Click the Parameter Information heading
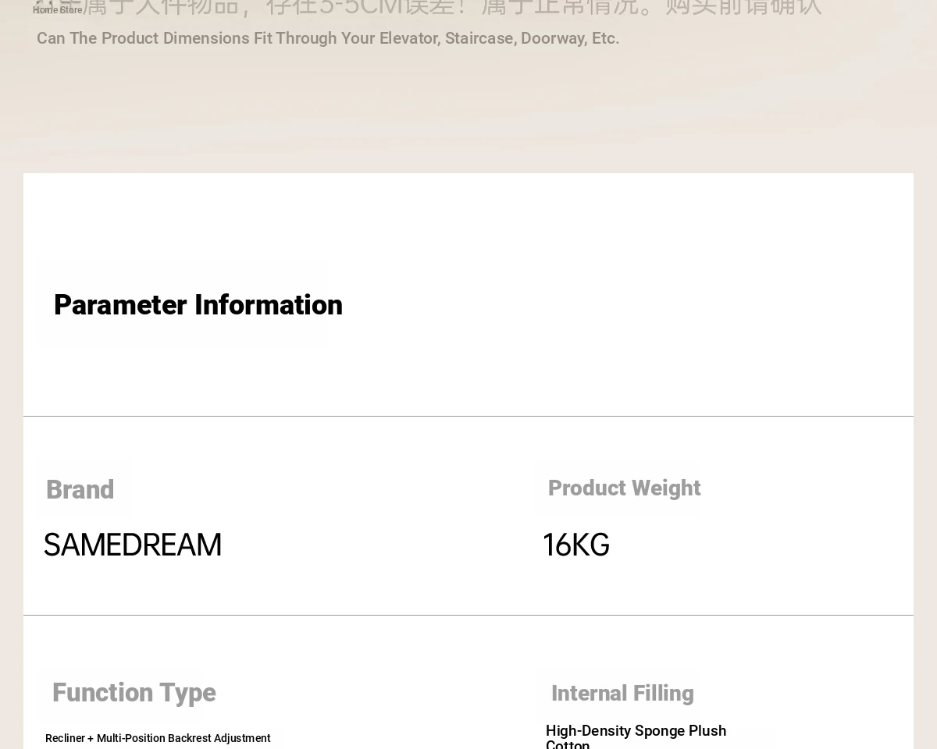Screen dimensions: 937x749 (x=198, y=305)
